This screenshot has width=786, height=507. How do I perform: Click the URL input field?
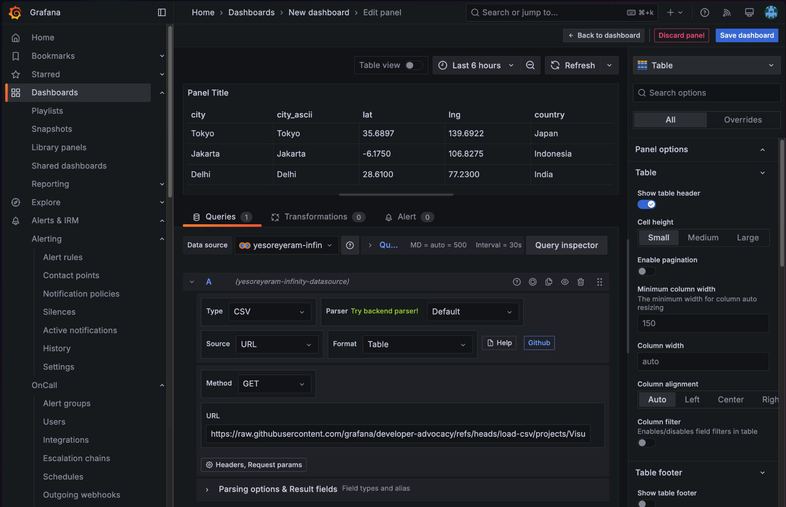398,434
